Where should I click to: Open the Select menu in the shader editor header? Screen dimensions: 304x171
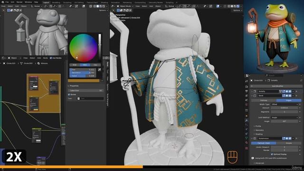click(32, 58)
